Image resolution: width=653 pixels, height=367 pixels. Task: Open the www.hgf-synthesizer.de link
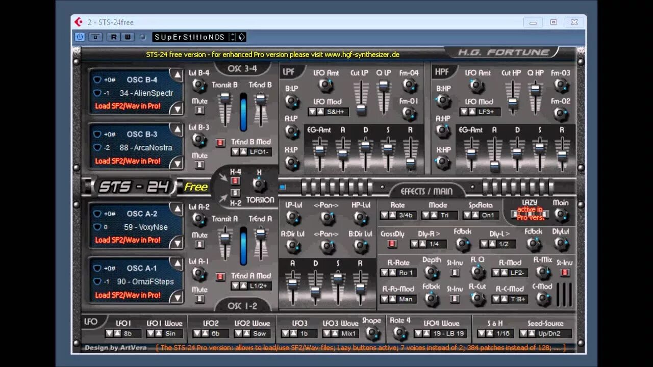pyautogui.click(x=362, y=54)
